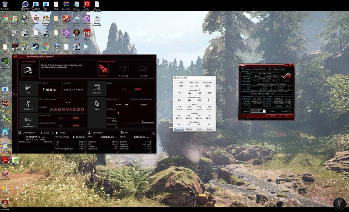This screenshot has height=212, width=349.
Task: Switch to the Caches tab in CPU-Z
Action: pos(248,69)
